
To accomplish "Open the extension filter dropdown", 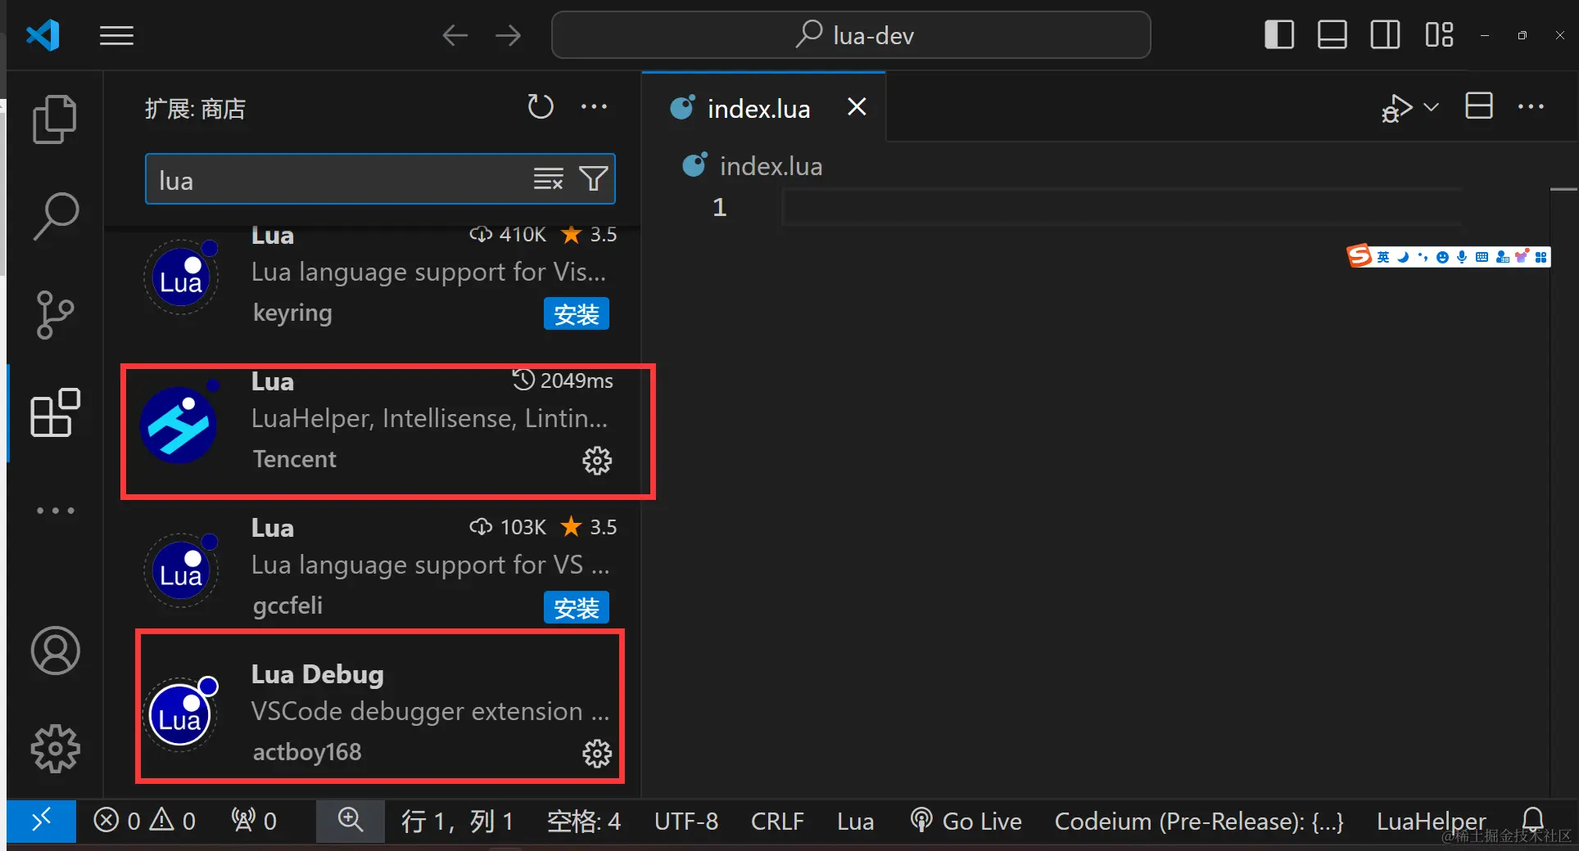I will tap(594, 179).
